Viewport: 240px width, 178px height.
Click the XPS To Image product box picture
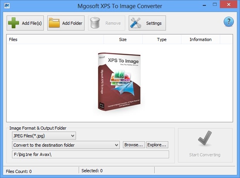click(x=119, y=82)
